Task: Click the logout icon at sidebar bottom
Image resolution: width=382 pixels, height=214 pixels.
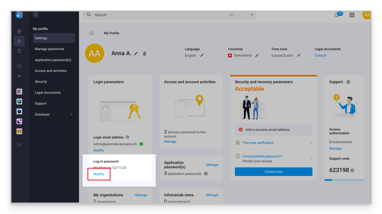Action: [19, 145]
